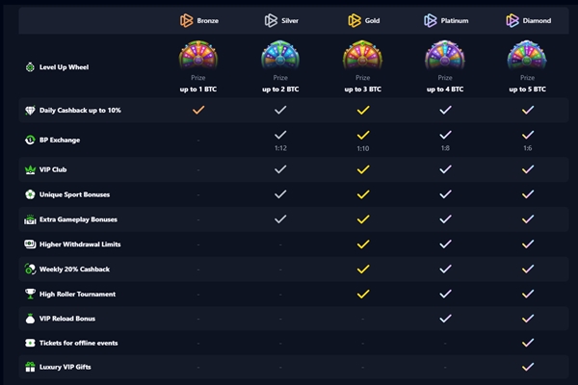Select the Silver level up wheel image
The height and width of the screenshot is (385, 578).
click(280, 55)
